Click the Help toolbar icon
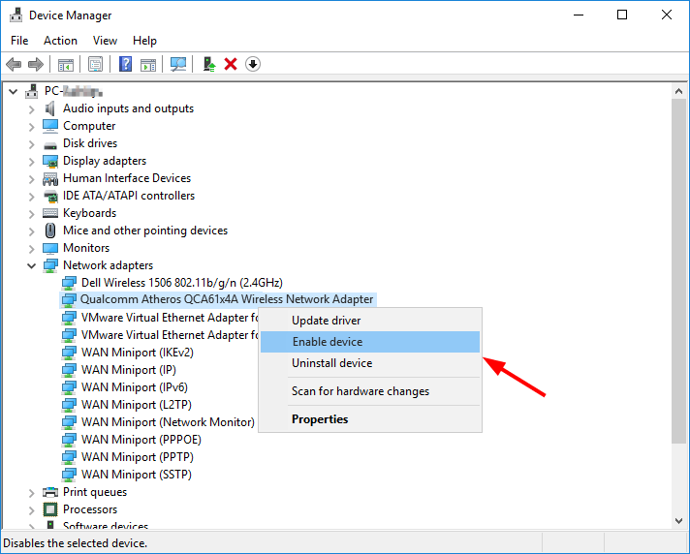Viewport: 690px width, 554px height. 125,64
